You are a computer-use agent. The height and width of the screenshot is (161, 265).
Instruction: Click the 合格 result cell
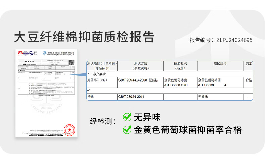click(x=249, y=80)
